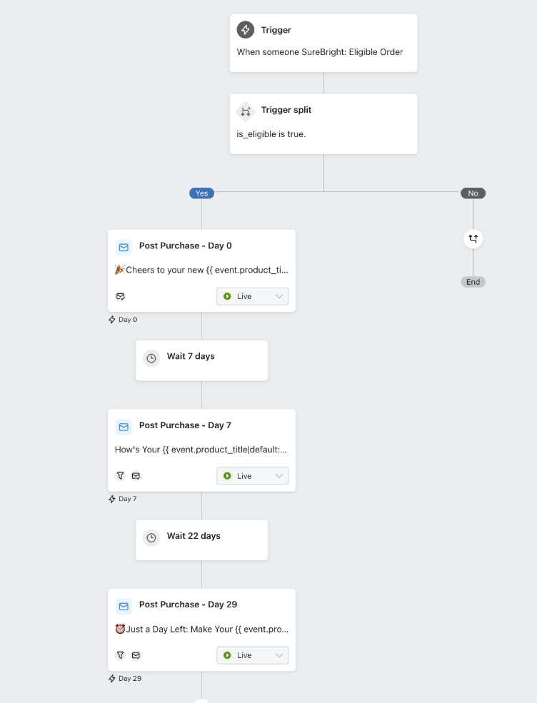Image resolution: width=537 pixels, height=703 pixels.
Task: Click the Trigger split branch icon
Action: coord(246,111)
